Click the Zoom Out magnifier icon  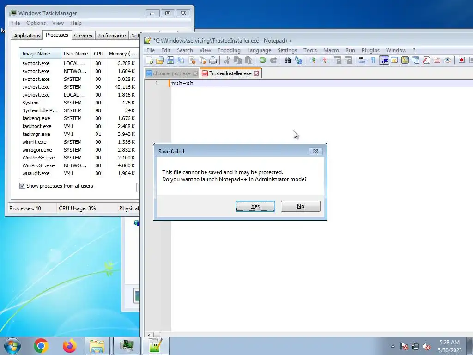pyautogui.click(x=323, y=61)
